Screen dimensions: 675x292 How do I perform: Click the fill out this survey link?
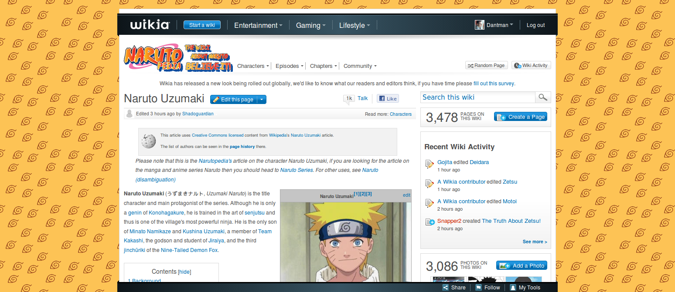pyautogui.click(x=494, y=84)
